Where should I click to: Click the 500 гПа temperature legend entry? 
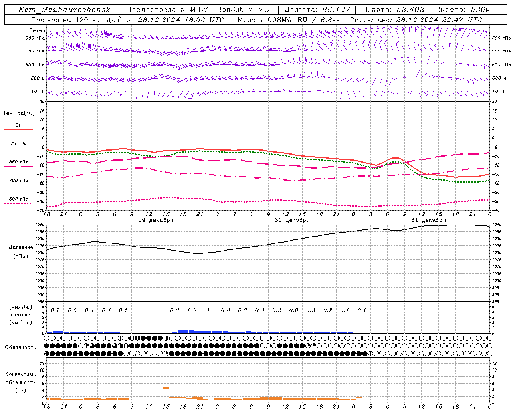coord(19,199)
